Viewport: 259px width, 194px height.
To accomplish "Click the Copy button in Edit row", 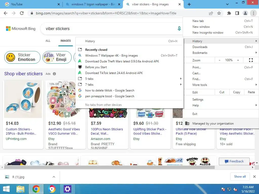I will tap(236, 92).
